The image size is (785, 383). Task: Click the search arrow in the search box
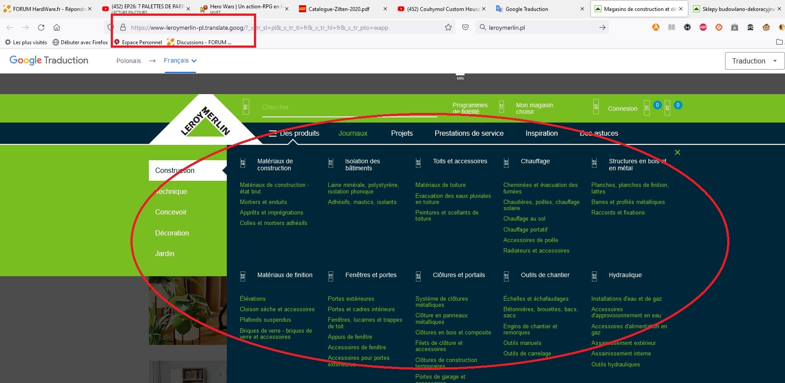click(602, 28)
